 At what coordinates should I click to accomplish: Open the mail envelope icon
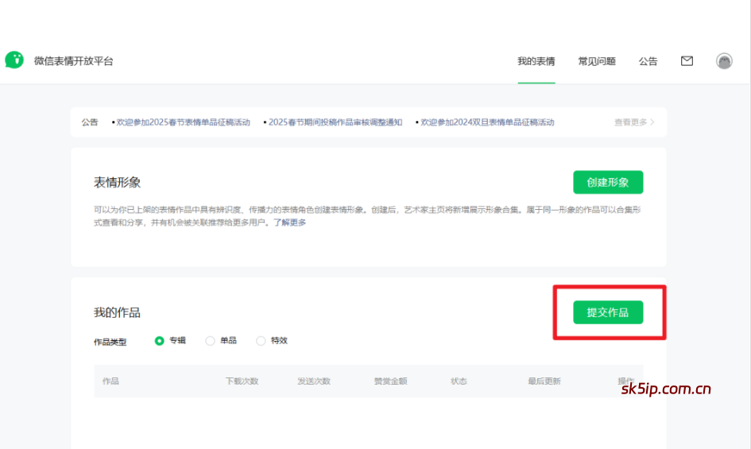click(687, 61)
